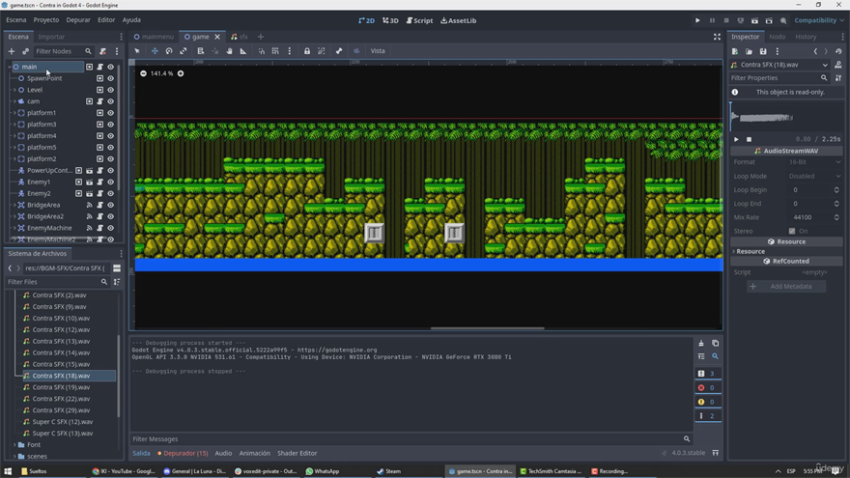This screenshot has height=478, width=850.
Task: Zoom in with the plus icon
Action: [x=181, y=73]
